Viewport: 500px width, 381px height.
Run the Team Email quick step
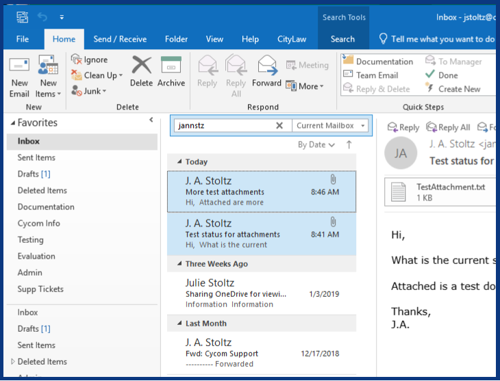click(x=371, y=75)
